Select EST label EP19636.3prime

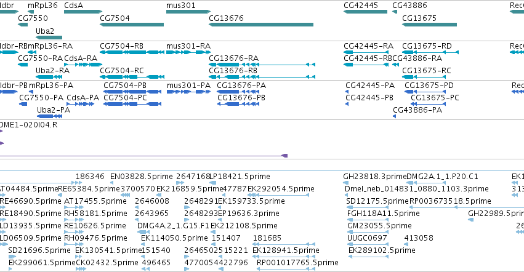pos(249,214)
